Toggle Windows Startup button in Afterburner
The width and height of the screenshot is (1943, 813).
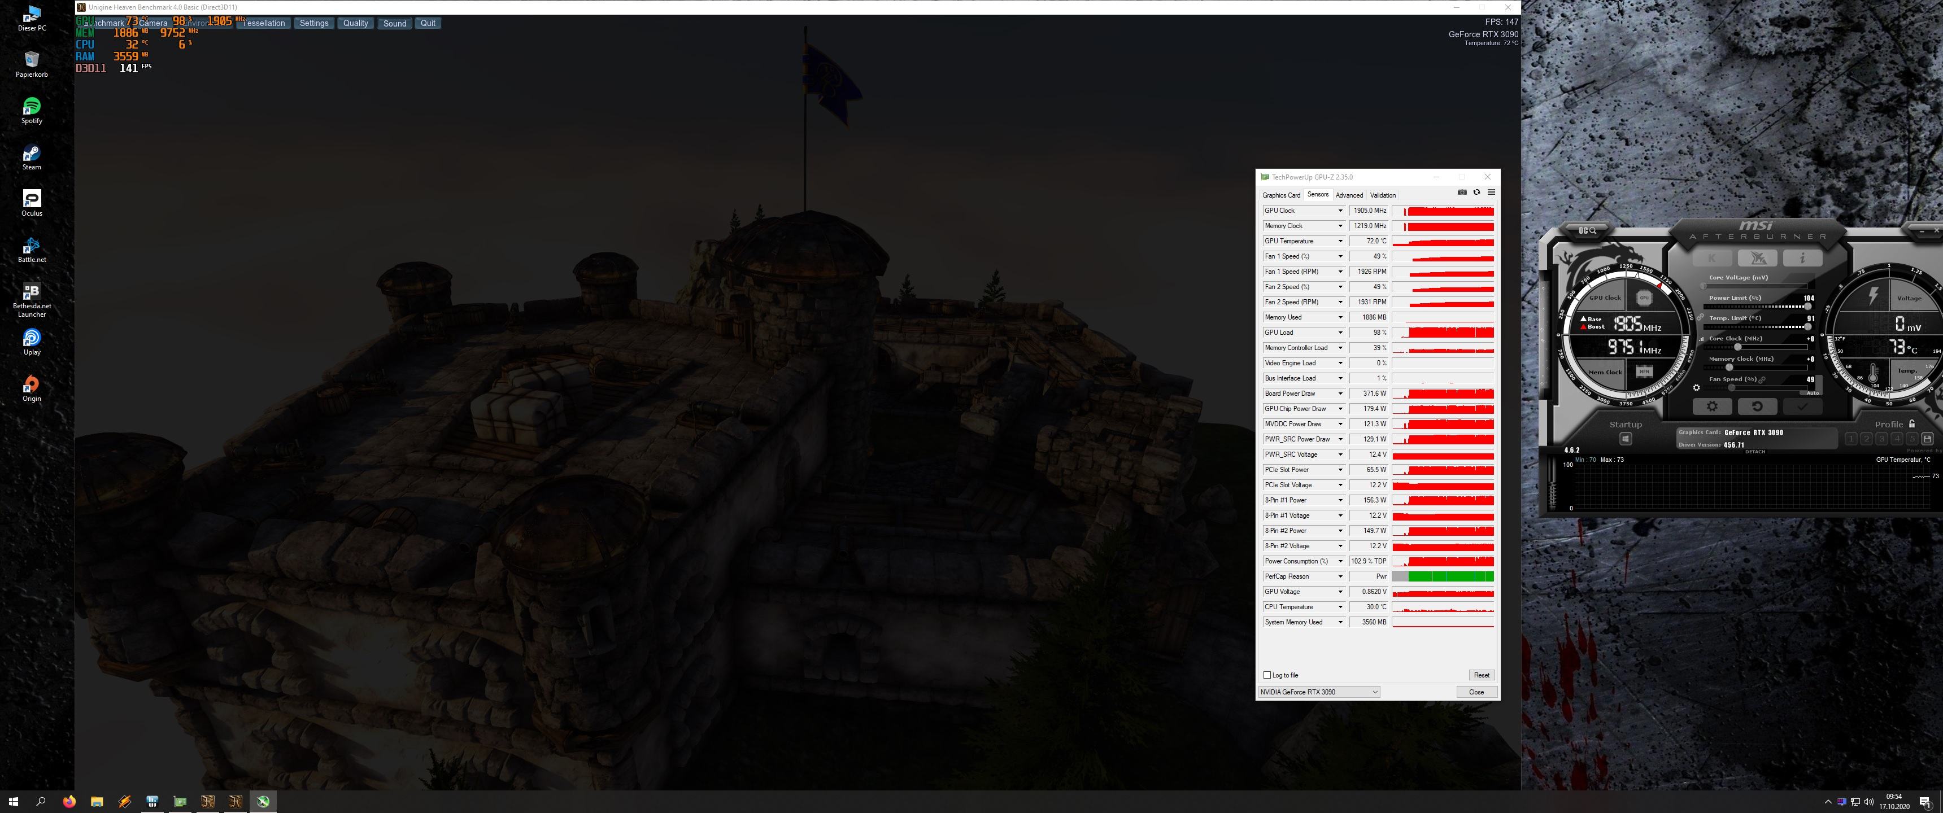click(x=1626, y=439)
